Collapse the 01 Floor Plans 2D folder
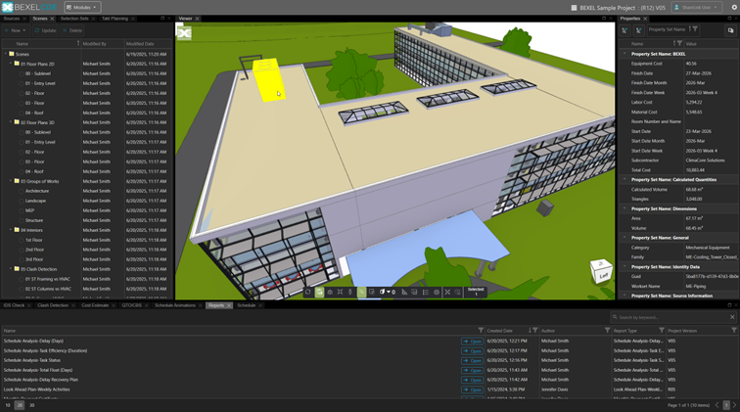740x412 pixels. pyautogui.click(x=12, y=64)
